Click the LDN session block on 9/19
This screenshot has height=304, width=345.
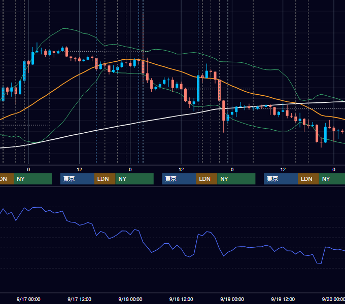(308, 179)
